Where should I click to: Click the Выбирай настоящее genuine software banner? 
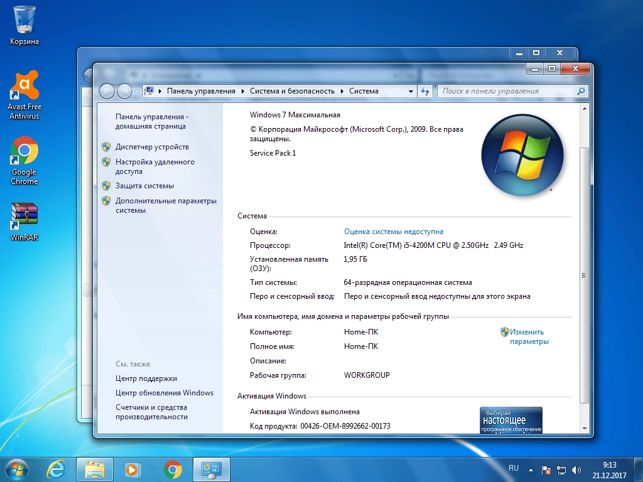pyautogui.click(x=511, y=420)
